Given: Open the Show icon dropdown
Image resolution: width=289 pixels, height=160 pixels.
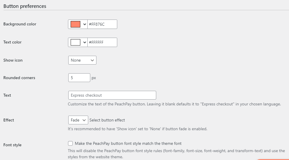Looking at the screenshot, I should tap(82, 60).
